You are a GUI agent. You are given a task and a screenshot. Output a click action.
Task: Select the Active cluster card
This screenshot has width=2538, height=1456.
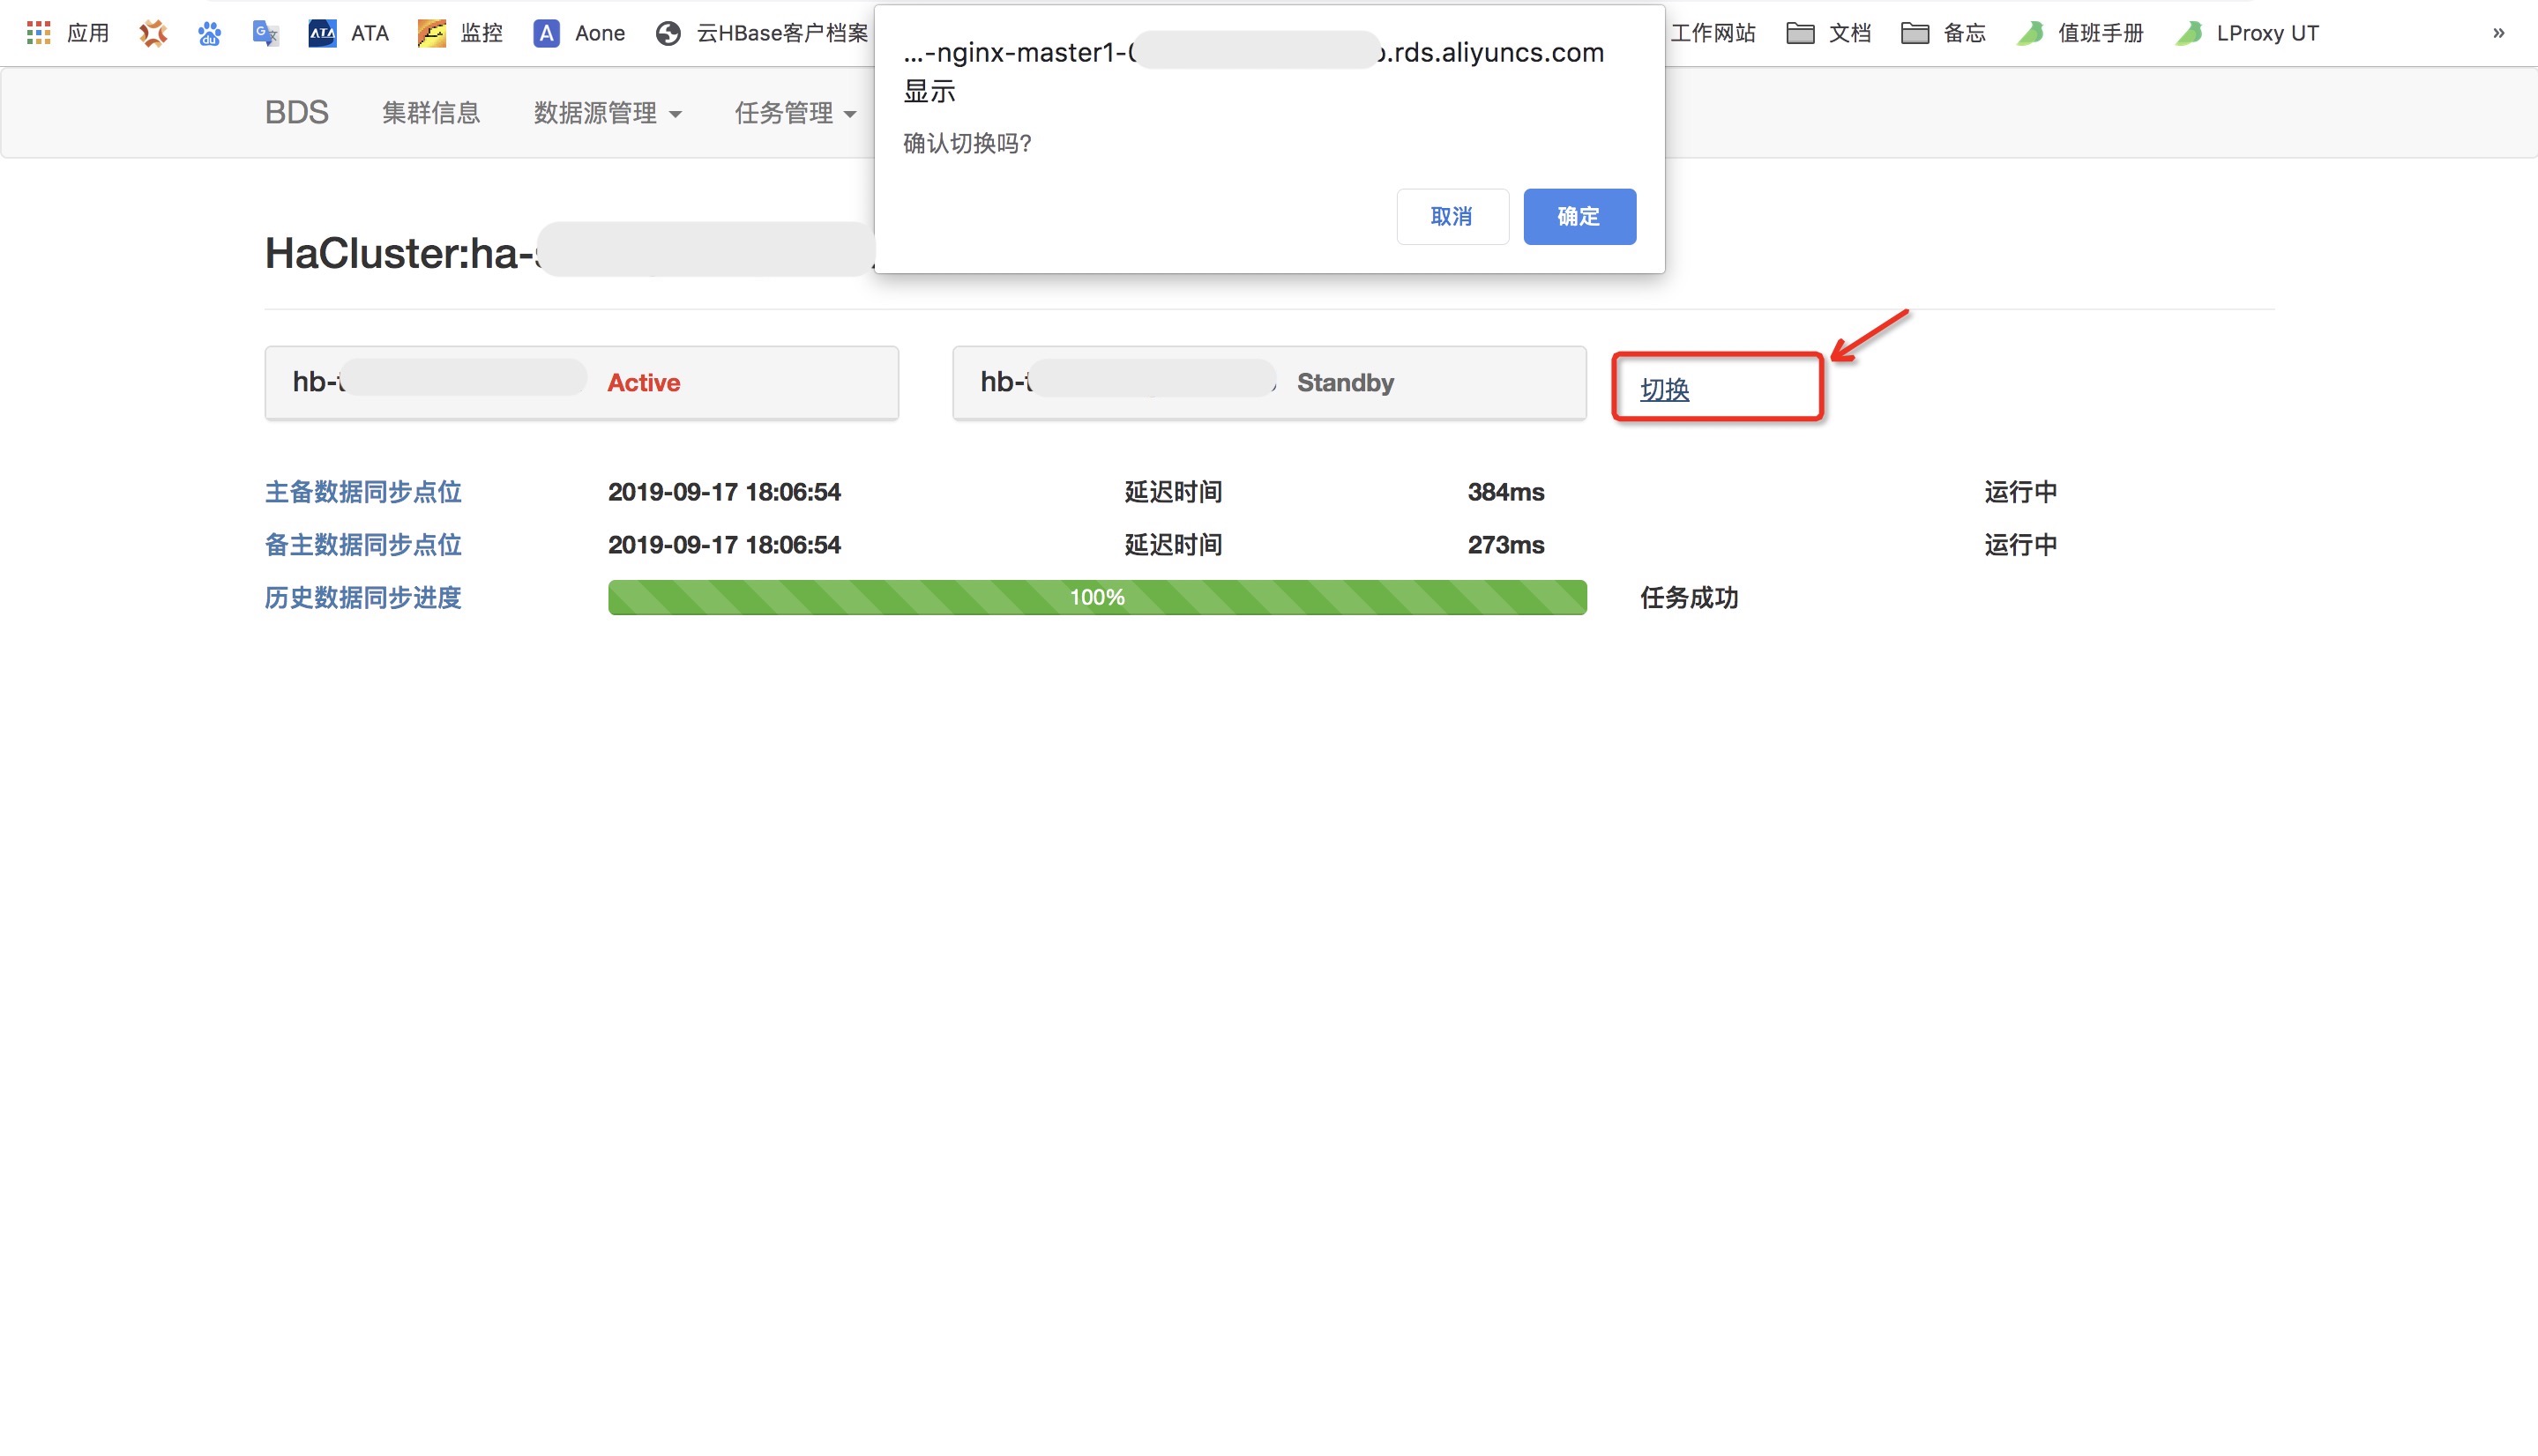pos(581,382)
